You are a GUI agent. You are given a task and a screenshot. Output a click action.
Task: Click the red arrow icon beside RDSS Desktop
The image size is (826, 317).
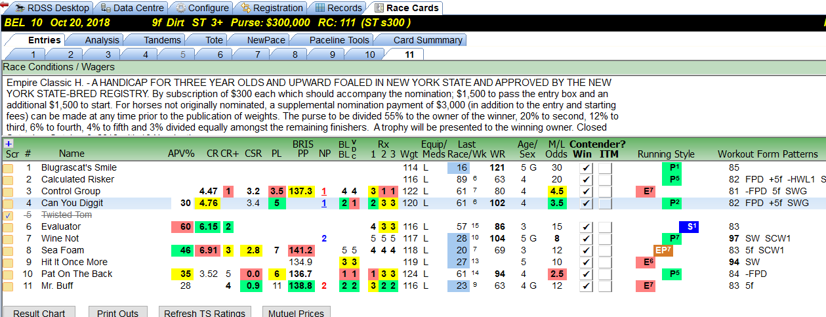(x=3, y=5)
